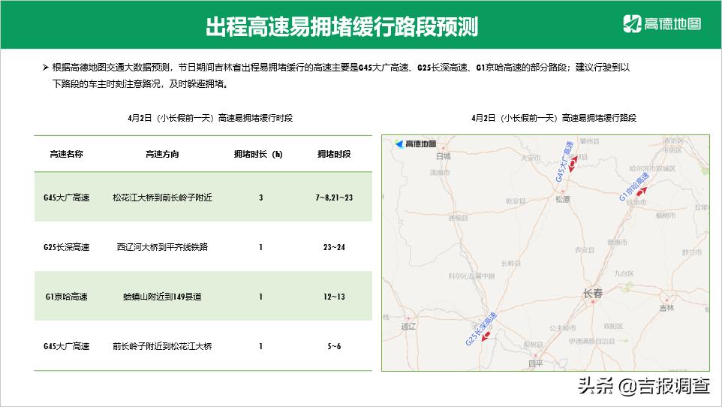This screenshot has width=722, height=407.
Task: Click the 乾安县 label on the map
Action: click(516, 201)
